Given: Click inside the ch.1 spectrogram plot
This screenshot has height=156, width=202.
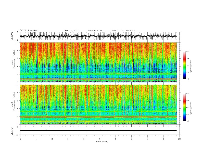Looking at the screenshot, I should click(98, 62).
